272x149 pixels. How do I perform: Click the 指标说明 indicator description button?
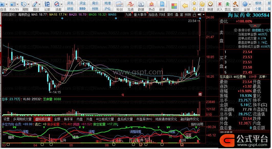coord(197,124)
